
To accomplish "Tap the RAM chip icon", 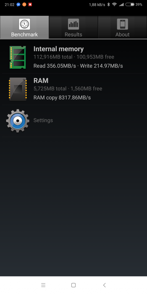I will (x=18, y=89).
